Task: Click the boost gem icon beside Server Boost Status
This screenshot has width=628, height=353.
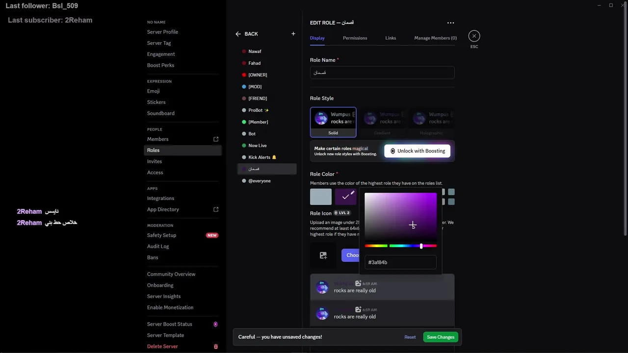Action: pyautogui.click(x=215, y=324)
